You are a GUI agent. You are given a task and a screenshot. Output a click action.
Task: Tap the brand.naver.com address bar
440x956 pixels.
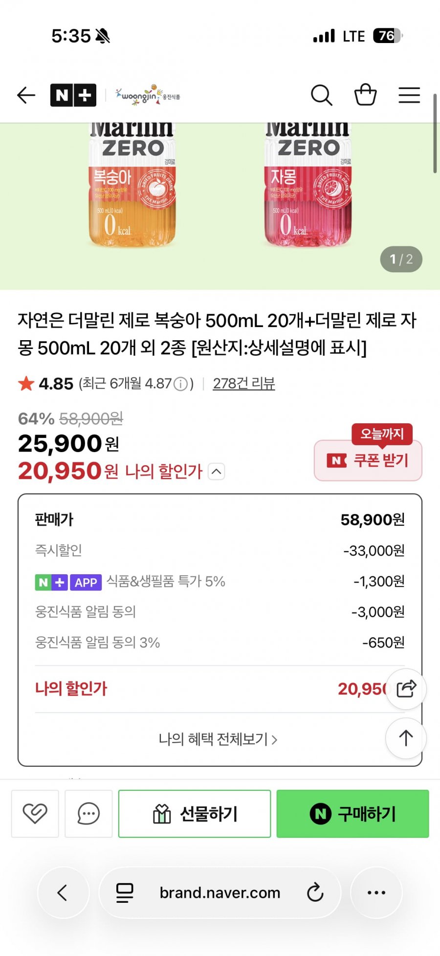click(x=220, y=893)
